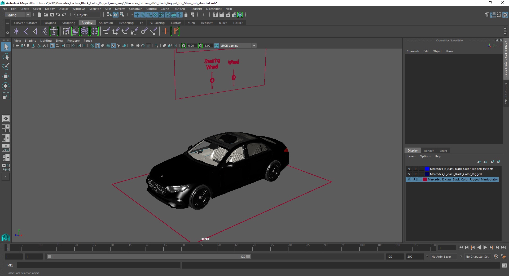Toggle visibility of the Rigged_Helpers layer
The height and width of the screenshot is (276, 509).
409,169
